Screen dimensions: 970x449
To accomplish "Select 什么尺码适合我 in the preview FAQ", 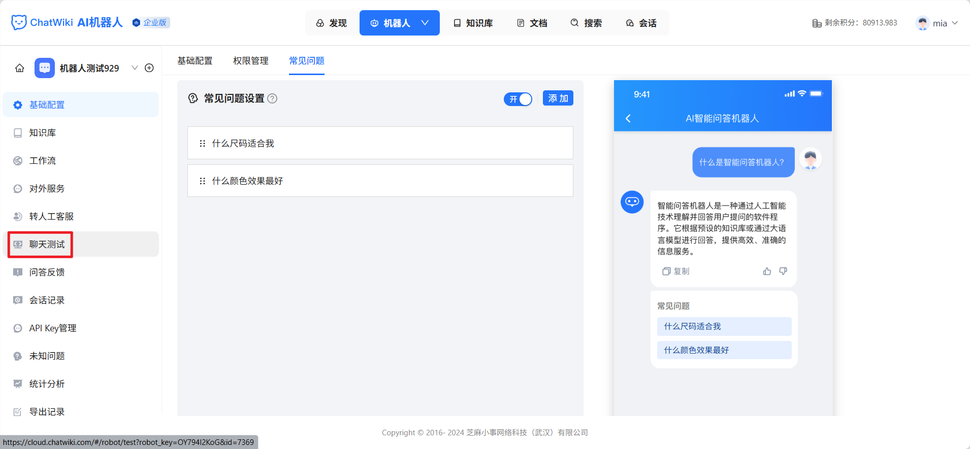I will click(724, 326).
